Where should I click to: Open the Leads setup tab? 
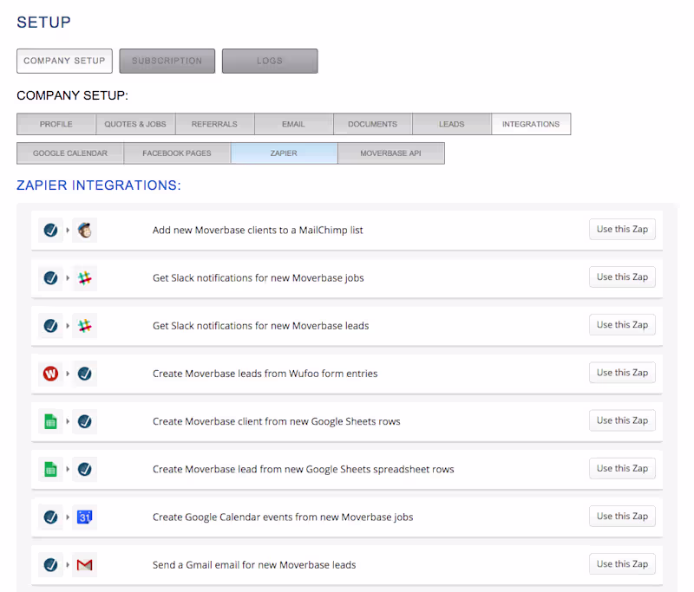451,124
